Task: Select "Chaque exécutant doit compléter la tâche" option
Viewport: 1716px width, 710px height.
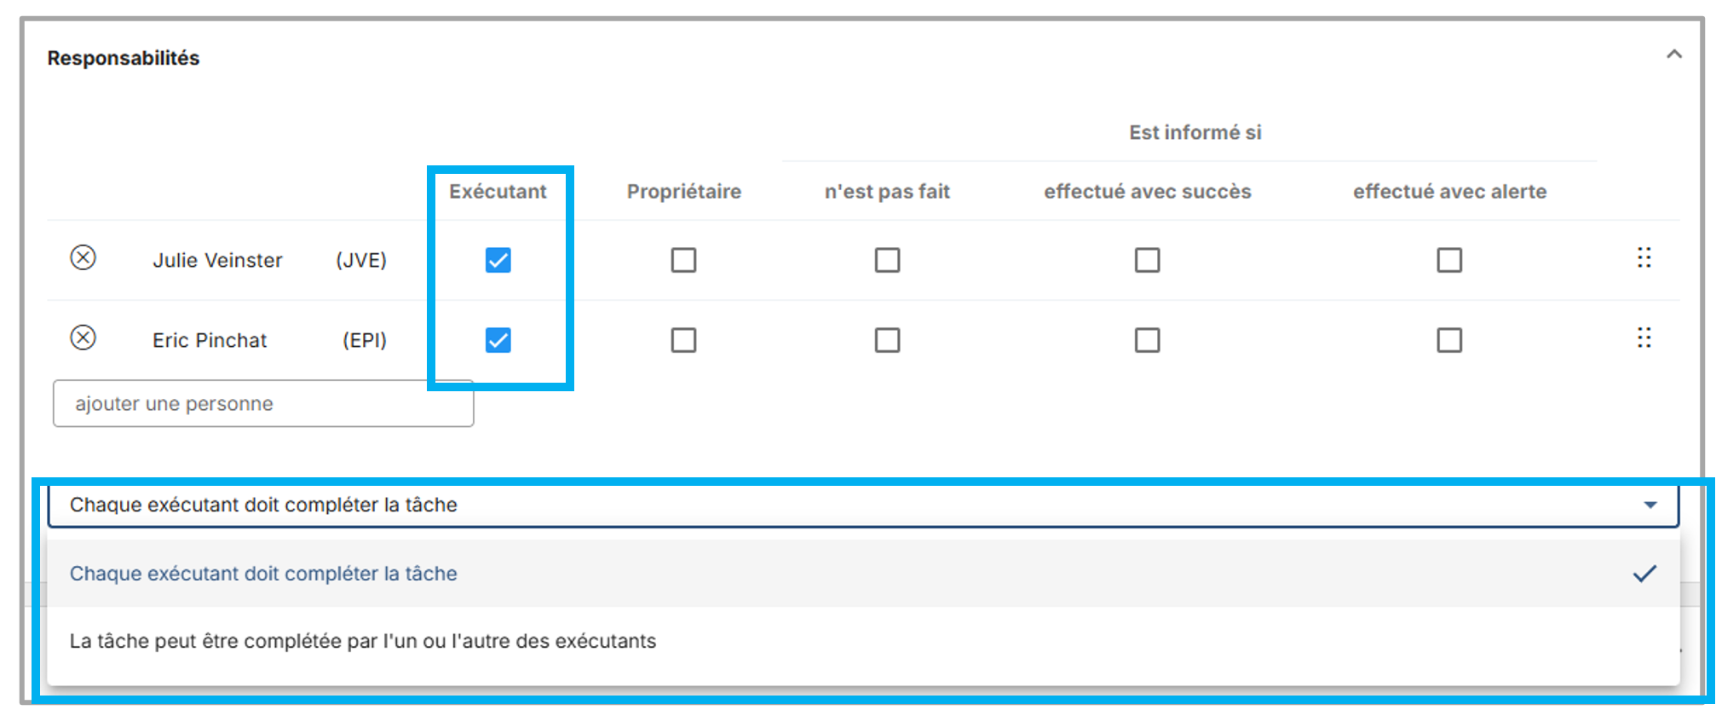Action: click(264, 574)
